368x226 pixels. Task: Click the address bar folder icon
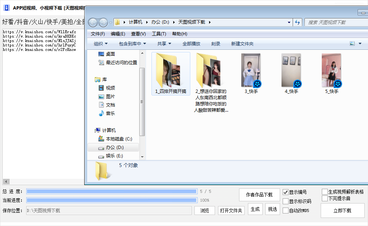[117, 22]
